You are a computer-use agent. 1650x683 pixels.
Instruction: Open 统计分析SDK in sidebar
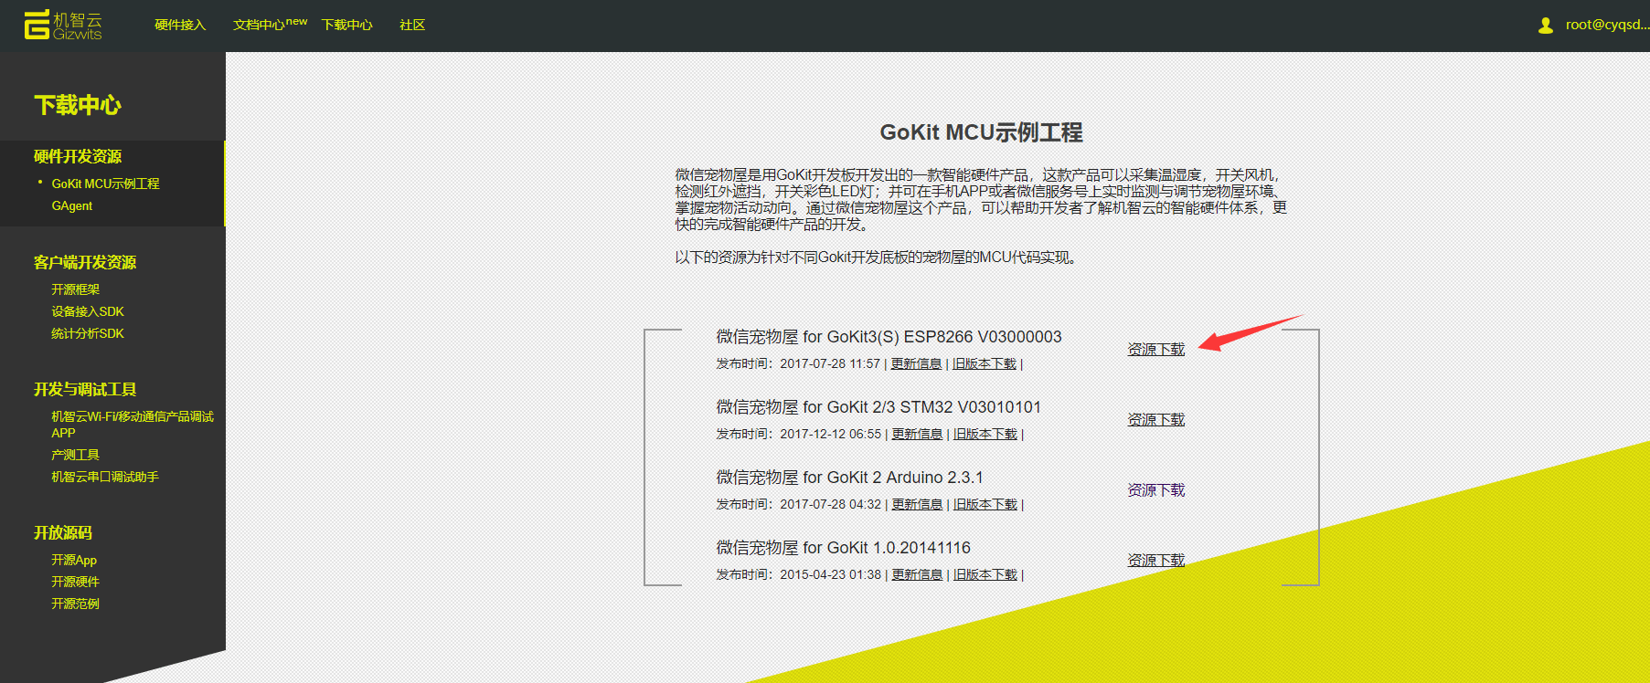88,333
